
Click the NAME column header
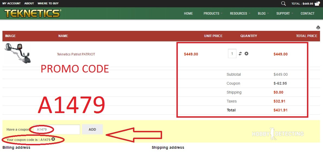click(x=63, y=36)
